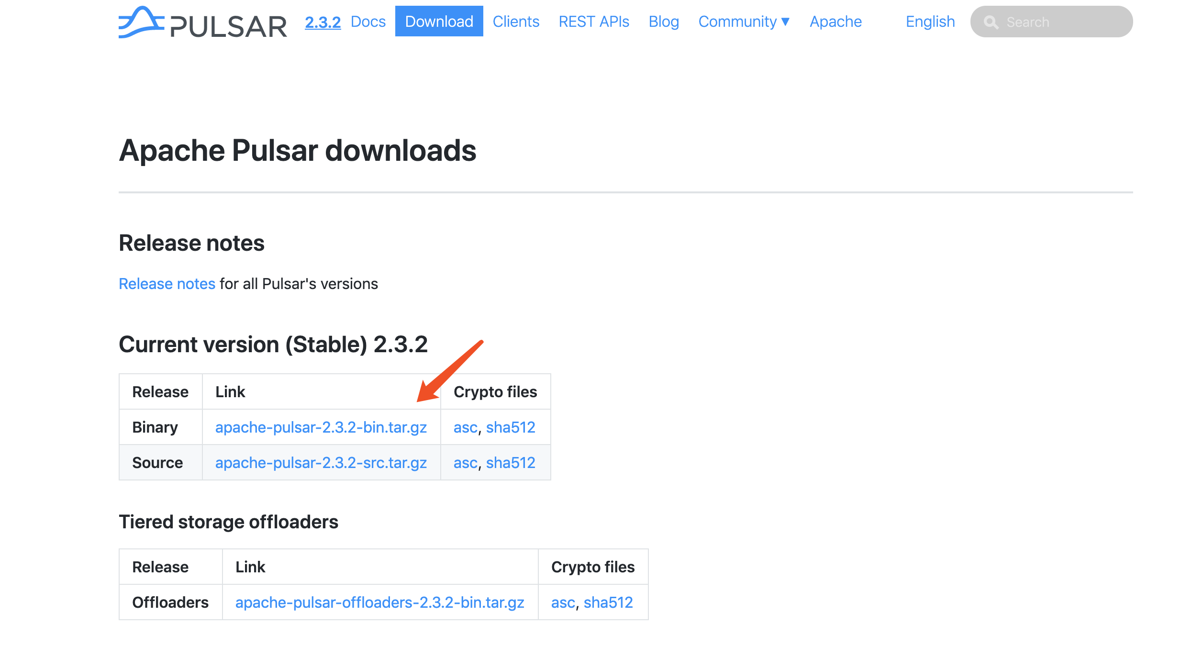Open sha512 file for Source release

(510, 462)
